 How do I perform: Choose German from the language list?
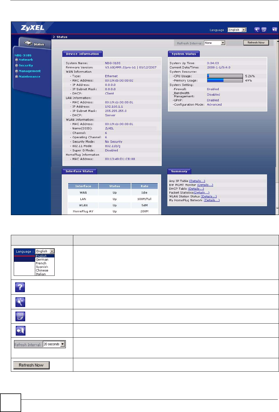pos(42,260)
